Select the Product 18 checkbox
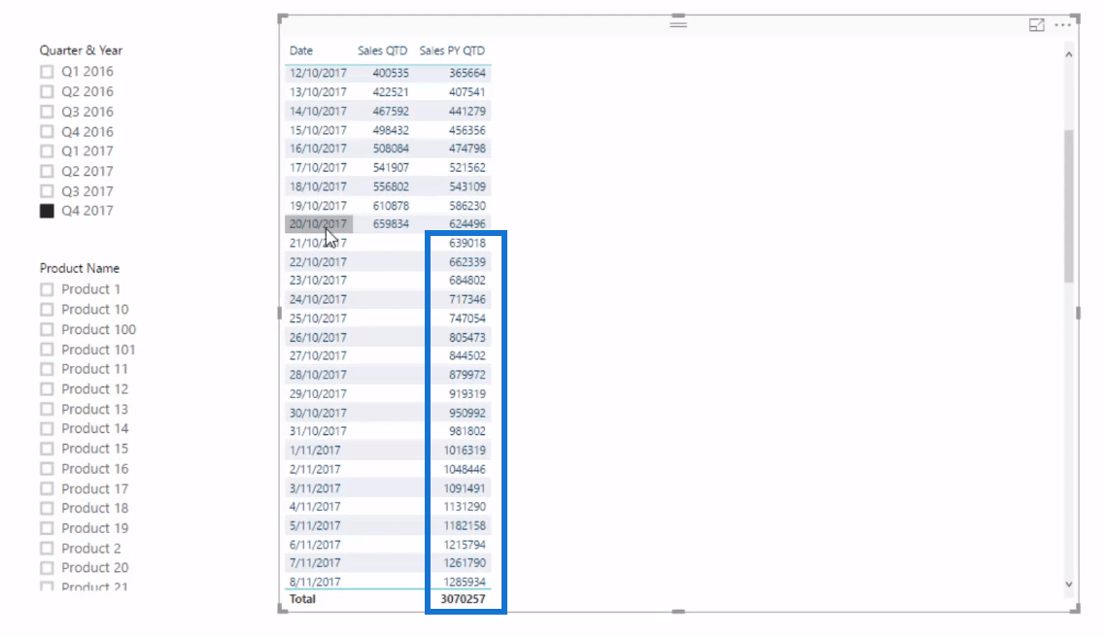The width and height of the screenshot is (1106, 636). pos(47,509)
